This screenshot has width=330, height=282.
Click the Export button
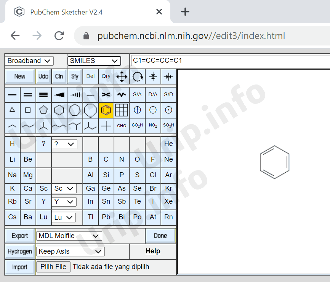click(19, 236)
